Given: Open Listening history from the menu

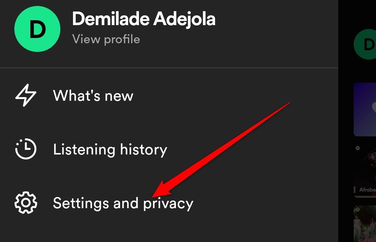Looking at the screenshot, I should 110,149.
